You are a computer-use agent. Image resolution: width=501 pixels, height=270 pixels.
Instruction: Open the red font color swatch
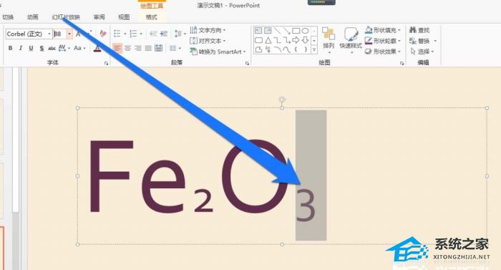97,48
